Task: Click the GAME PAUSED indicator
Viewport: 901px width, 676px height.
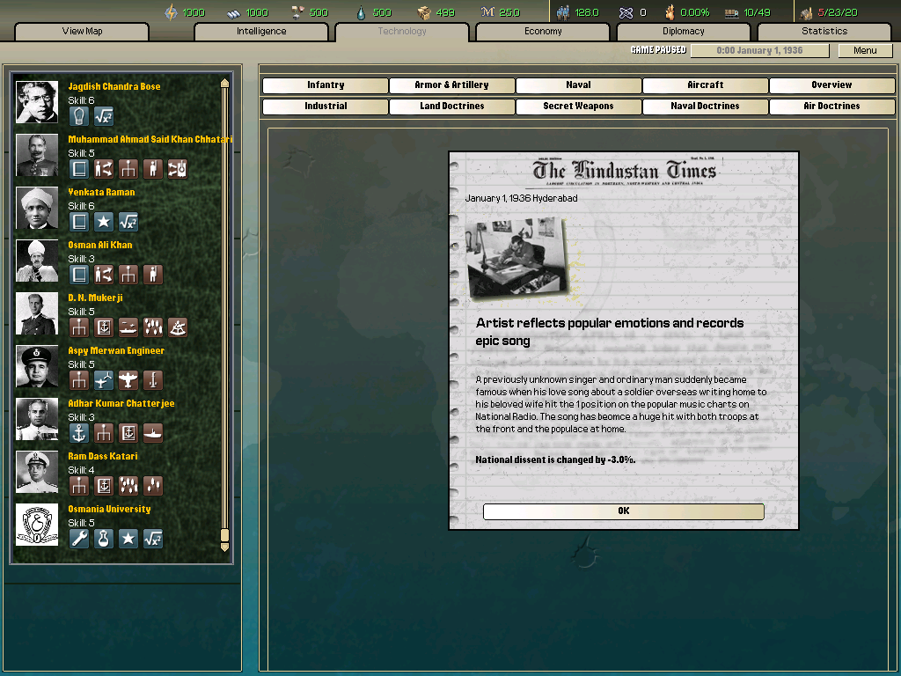Action: (658, 50)
